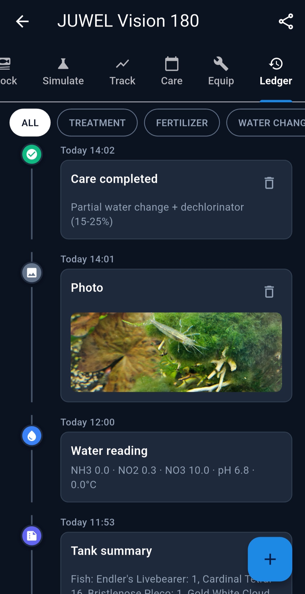This screenshot has width=305, height=594.
Task: Tap the purple tank summary marker
Action: [x=32, y=536]
